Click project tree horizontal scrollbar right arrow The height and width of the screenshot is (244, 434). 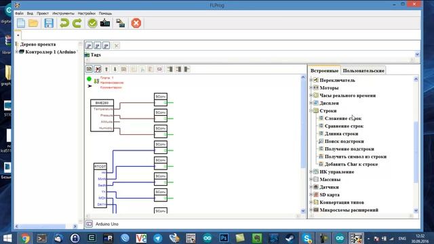click(75, 226)
